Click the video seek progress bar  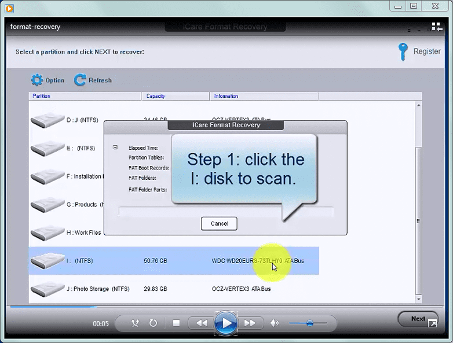(226, 307)
